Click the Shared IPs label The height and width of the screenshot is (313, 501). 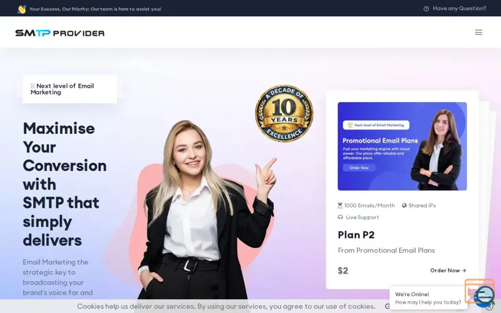coord(421,205)
